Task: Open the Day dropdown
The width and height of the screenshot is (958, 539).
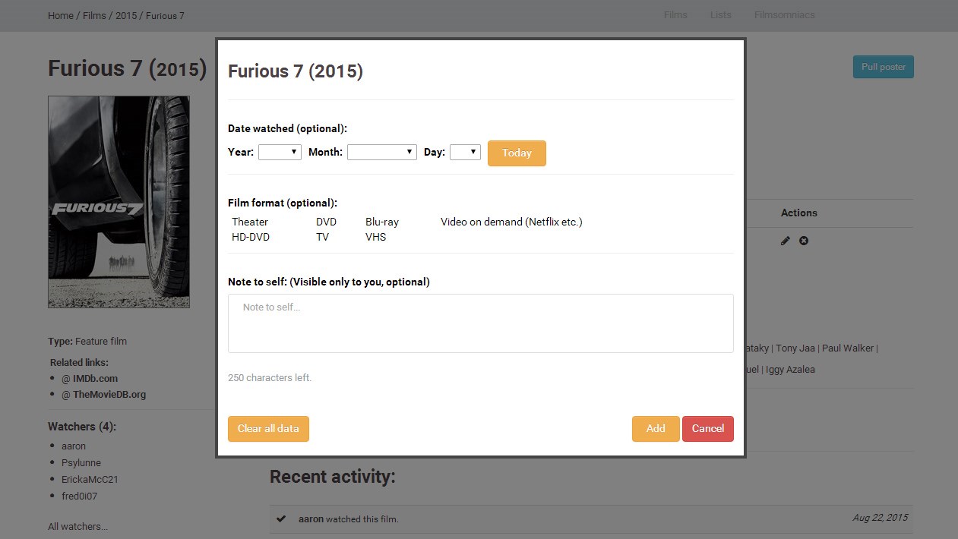Action: (x=465, y=152)
